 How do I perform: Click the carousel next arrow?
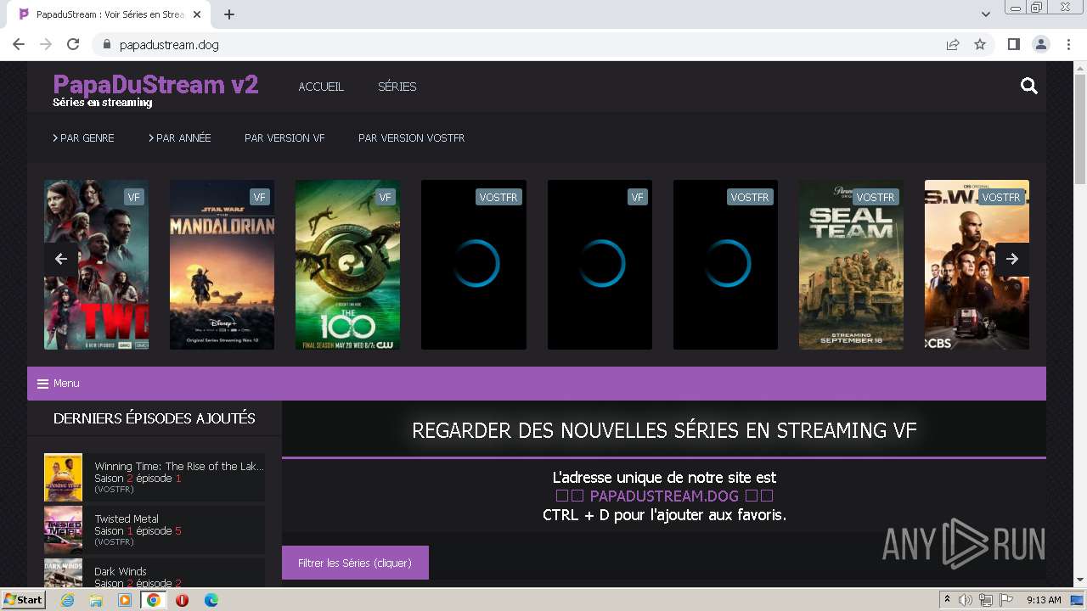(x=1012, y=259)
